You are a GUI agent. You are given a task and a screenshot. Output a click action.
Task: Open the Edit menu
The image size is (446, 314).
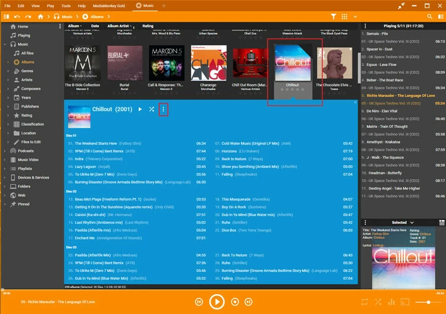[x=21, y=6]
